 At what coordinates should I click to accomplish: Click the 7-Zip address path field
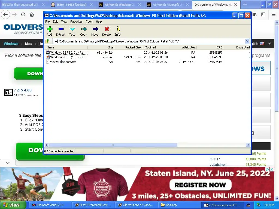[151, 41]
